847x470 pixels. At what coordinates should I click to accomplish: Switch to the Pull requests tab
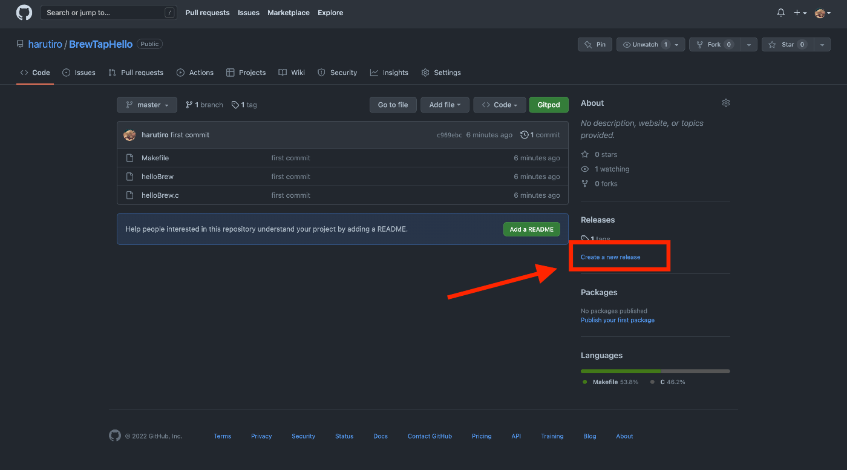tap(136, 73)
